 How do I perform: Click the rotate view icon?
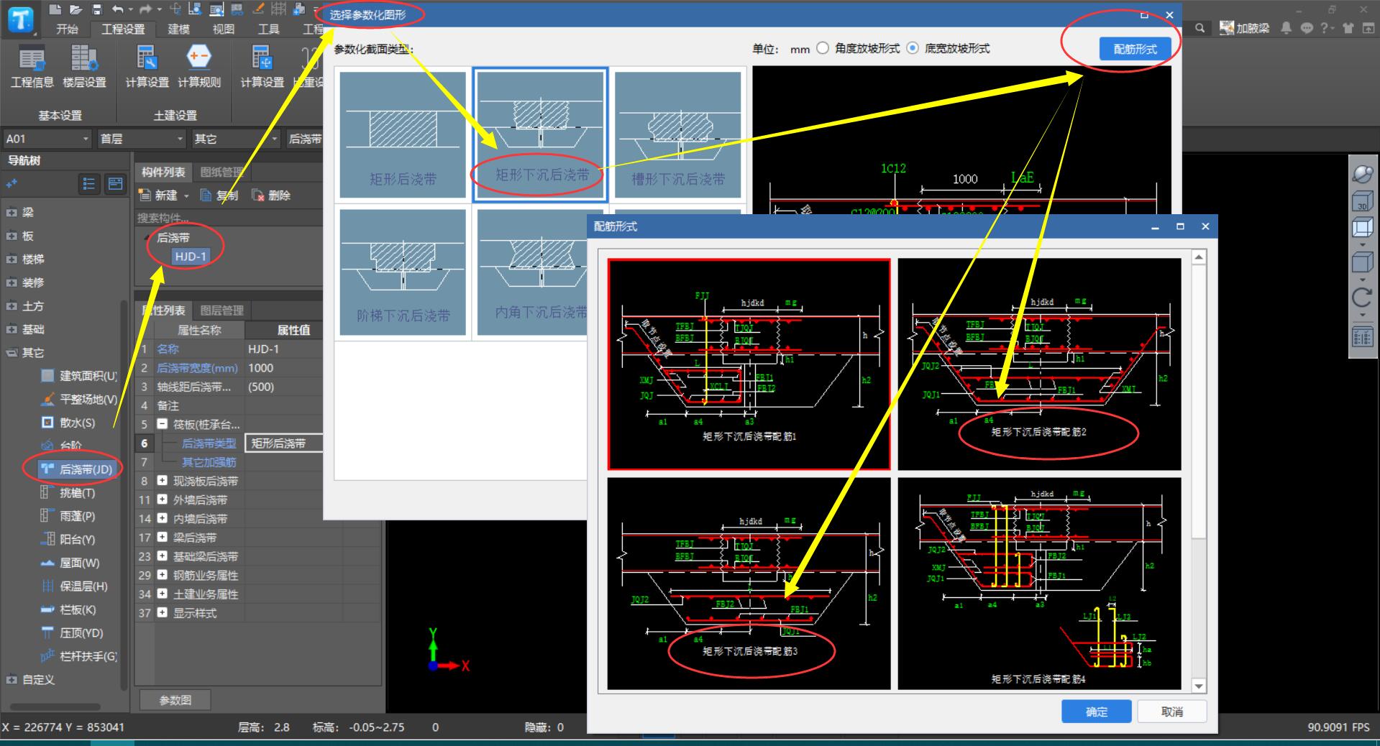(1363, 297)
